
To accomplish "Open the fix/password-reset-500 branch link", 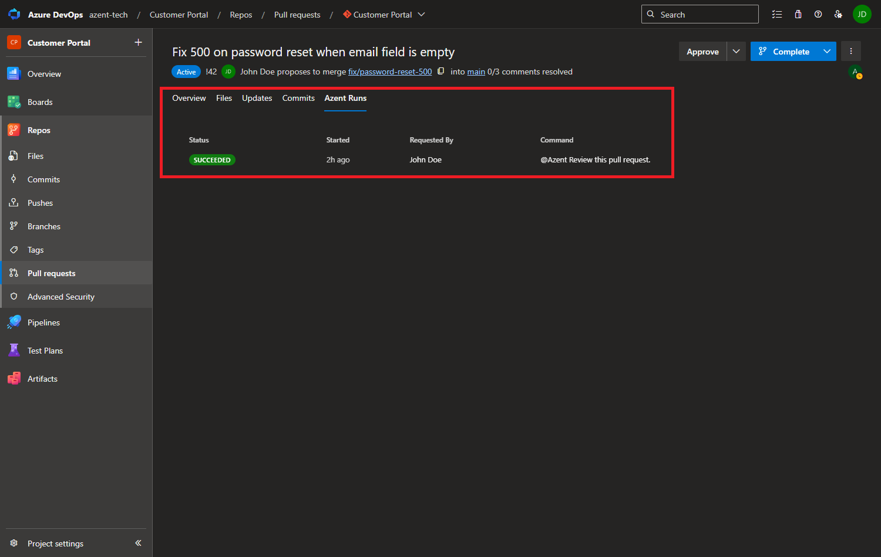I will 390,72.
